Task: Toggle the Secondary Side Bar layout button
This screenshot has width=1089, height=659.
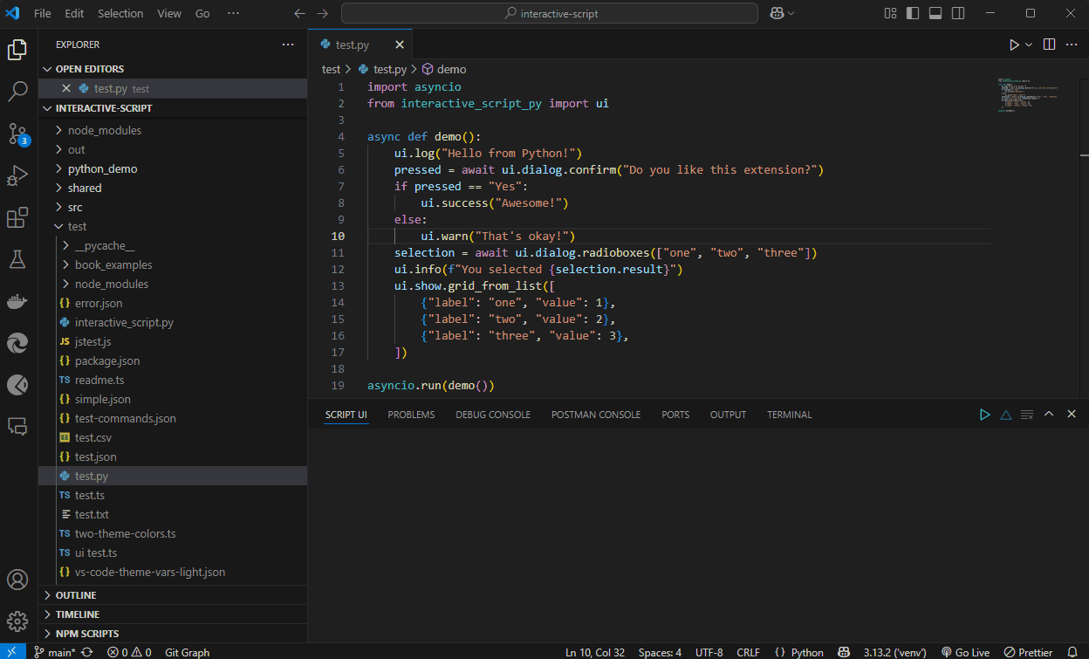Action: [958, 13]
